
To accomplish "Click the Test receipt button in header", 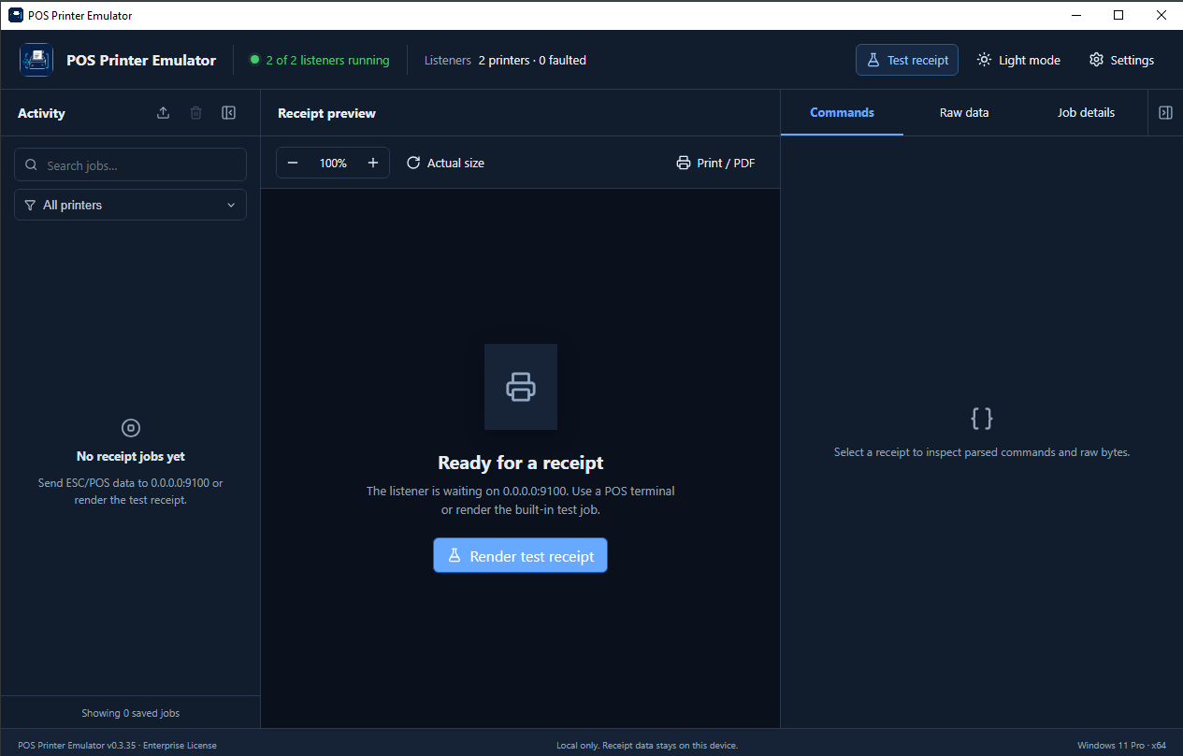I will [907, 60].
